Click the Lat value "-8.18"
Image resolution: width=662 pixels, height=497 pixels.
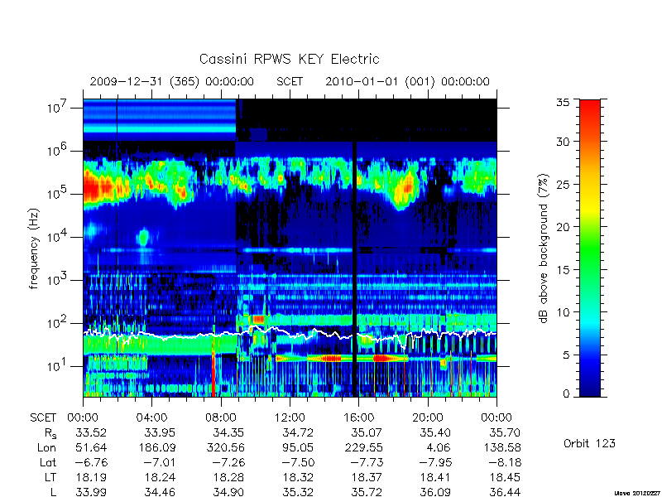click(505, 463)
